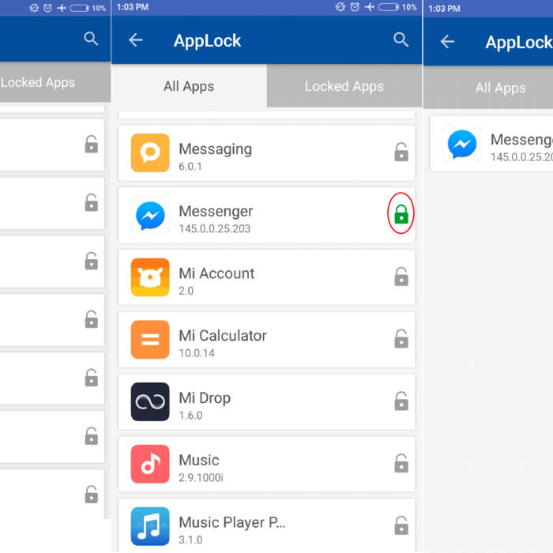Lock the Music app version 2.9.1000i
The height and width of the screenshot is (553, 553).
coord(401,463)
